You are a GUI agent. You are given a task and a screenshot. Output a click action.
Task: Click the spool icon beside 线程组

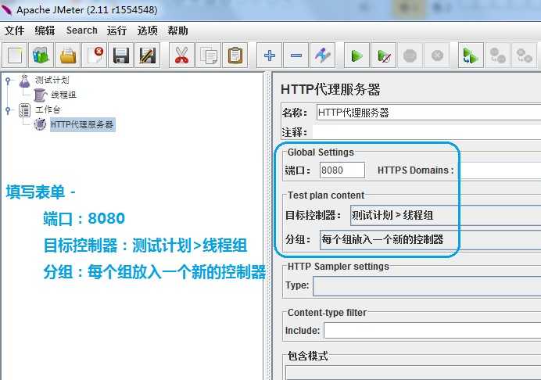pyautogui.click(x=40, y=95)
